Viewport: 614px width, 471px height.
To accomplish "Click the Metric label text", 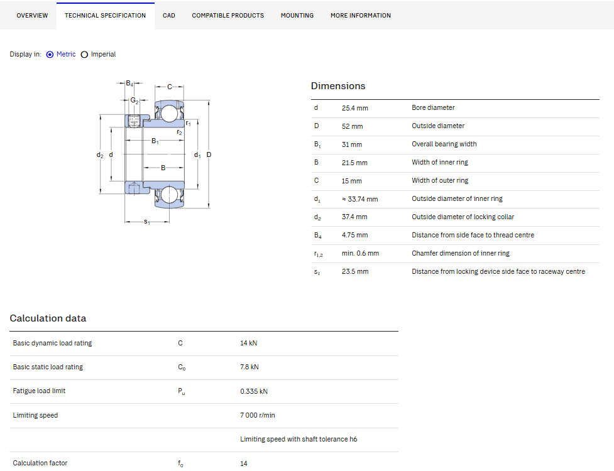I will (66, 55).
